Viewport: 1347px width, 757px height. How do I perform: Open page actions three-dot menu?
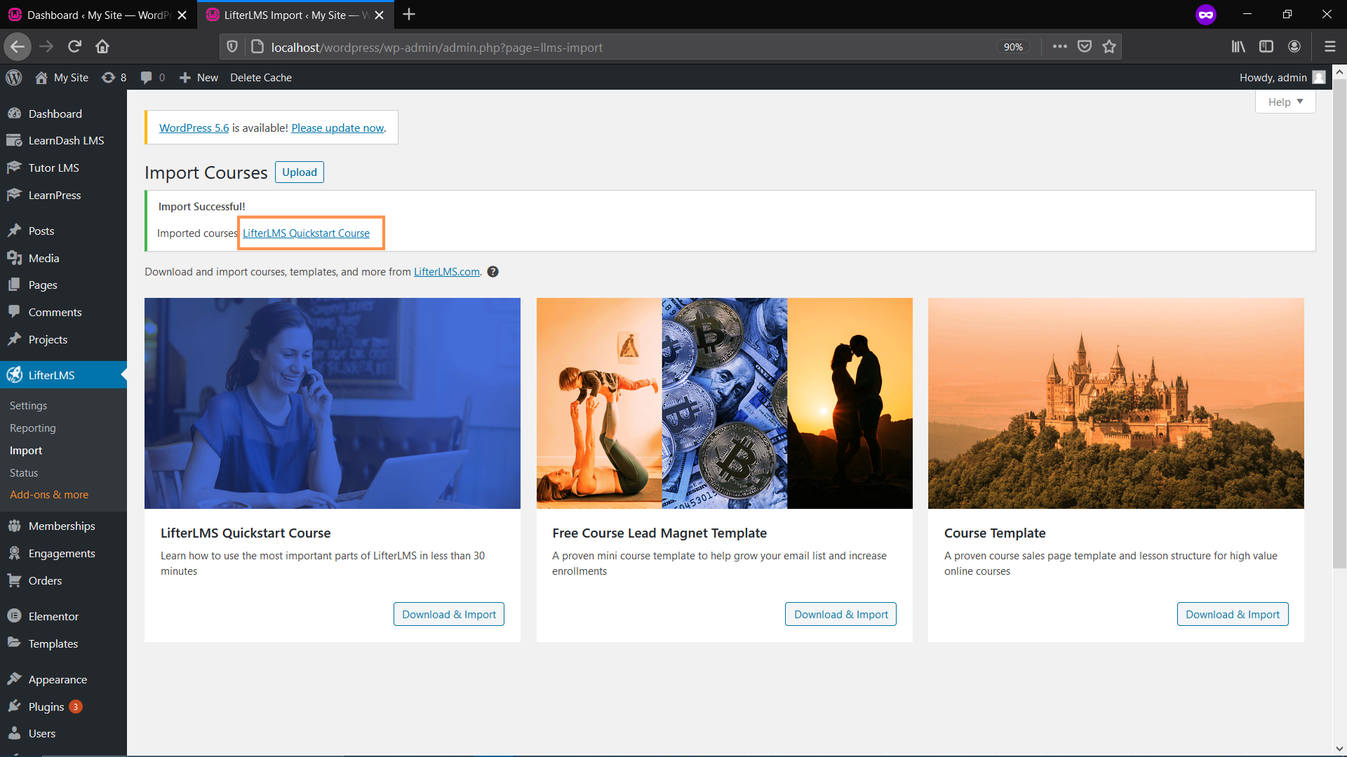coord(1060,47)
